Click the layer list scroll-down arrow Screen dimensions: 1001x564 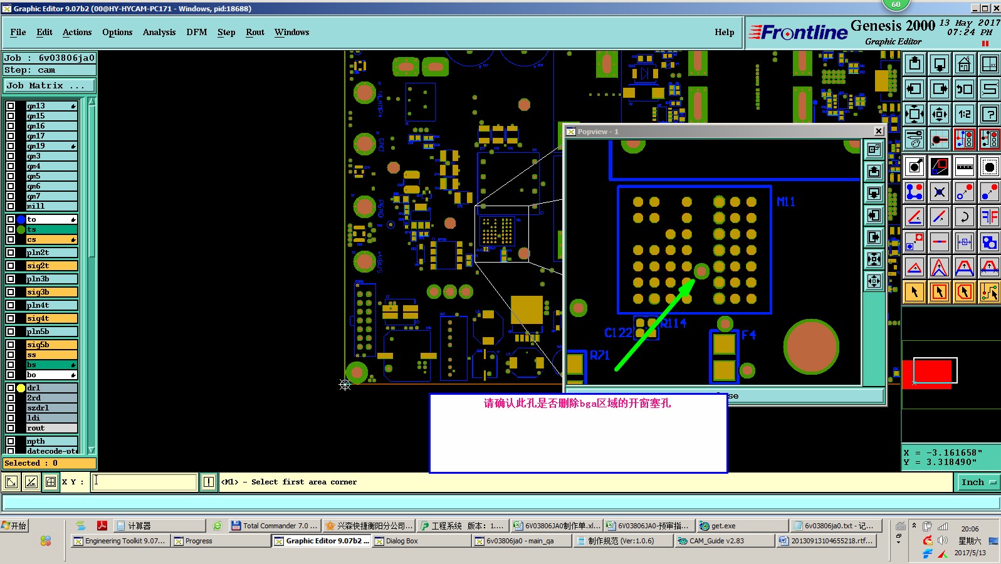click(x=92, y=450)
